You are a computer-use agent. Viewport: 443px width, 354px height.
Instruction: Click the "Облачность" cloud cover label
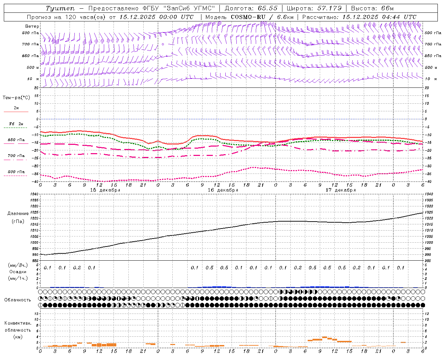[x=18, y=300]
